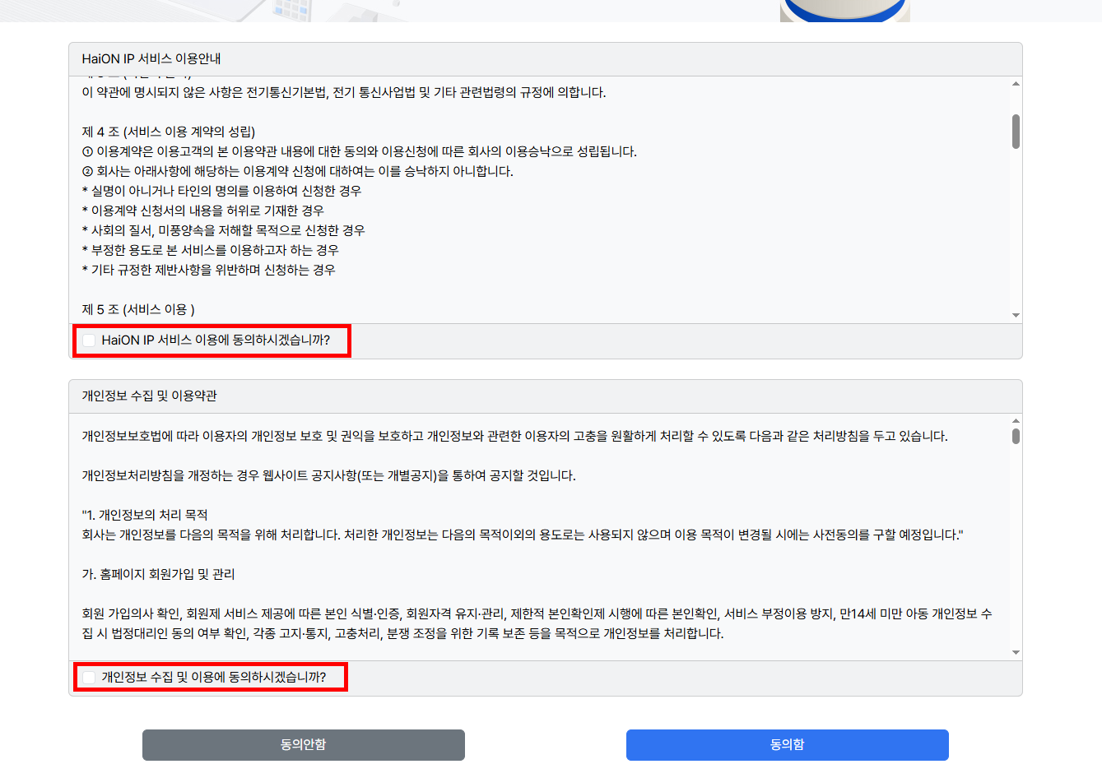Click the 동의함 blue button
This screenshot has height=764, width=1102.
(x=787, y=744)
